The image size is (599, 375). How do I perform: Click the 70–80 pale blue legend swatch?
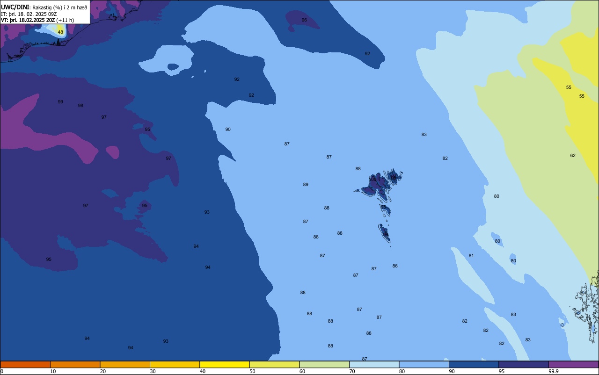click(x=374, y=364)
